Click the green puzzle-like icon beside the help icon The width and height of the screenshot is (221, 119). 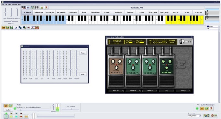tap(42, 8)
